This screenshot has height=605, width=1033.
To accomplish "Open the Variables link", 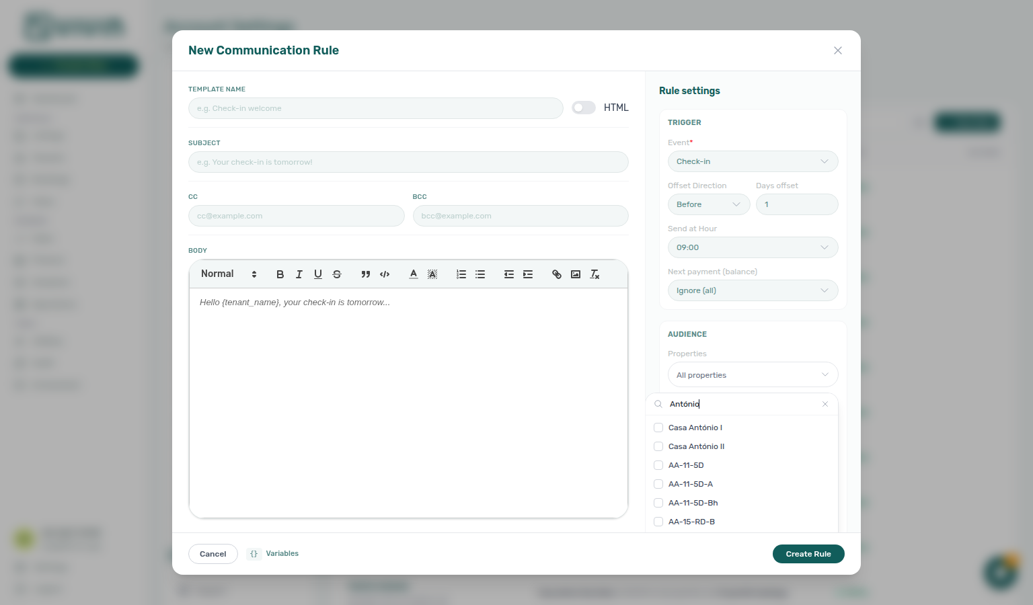I will pos(282,554).
